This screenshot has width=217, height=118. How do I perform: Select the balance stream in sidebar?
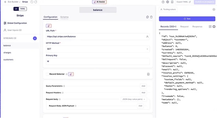(x=20, y=45)
